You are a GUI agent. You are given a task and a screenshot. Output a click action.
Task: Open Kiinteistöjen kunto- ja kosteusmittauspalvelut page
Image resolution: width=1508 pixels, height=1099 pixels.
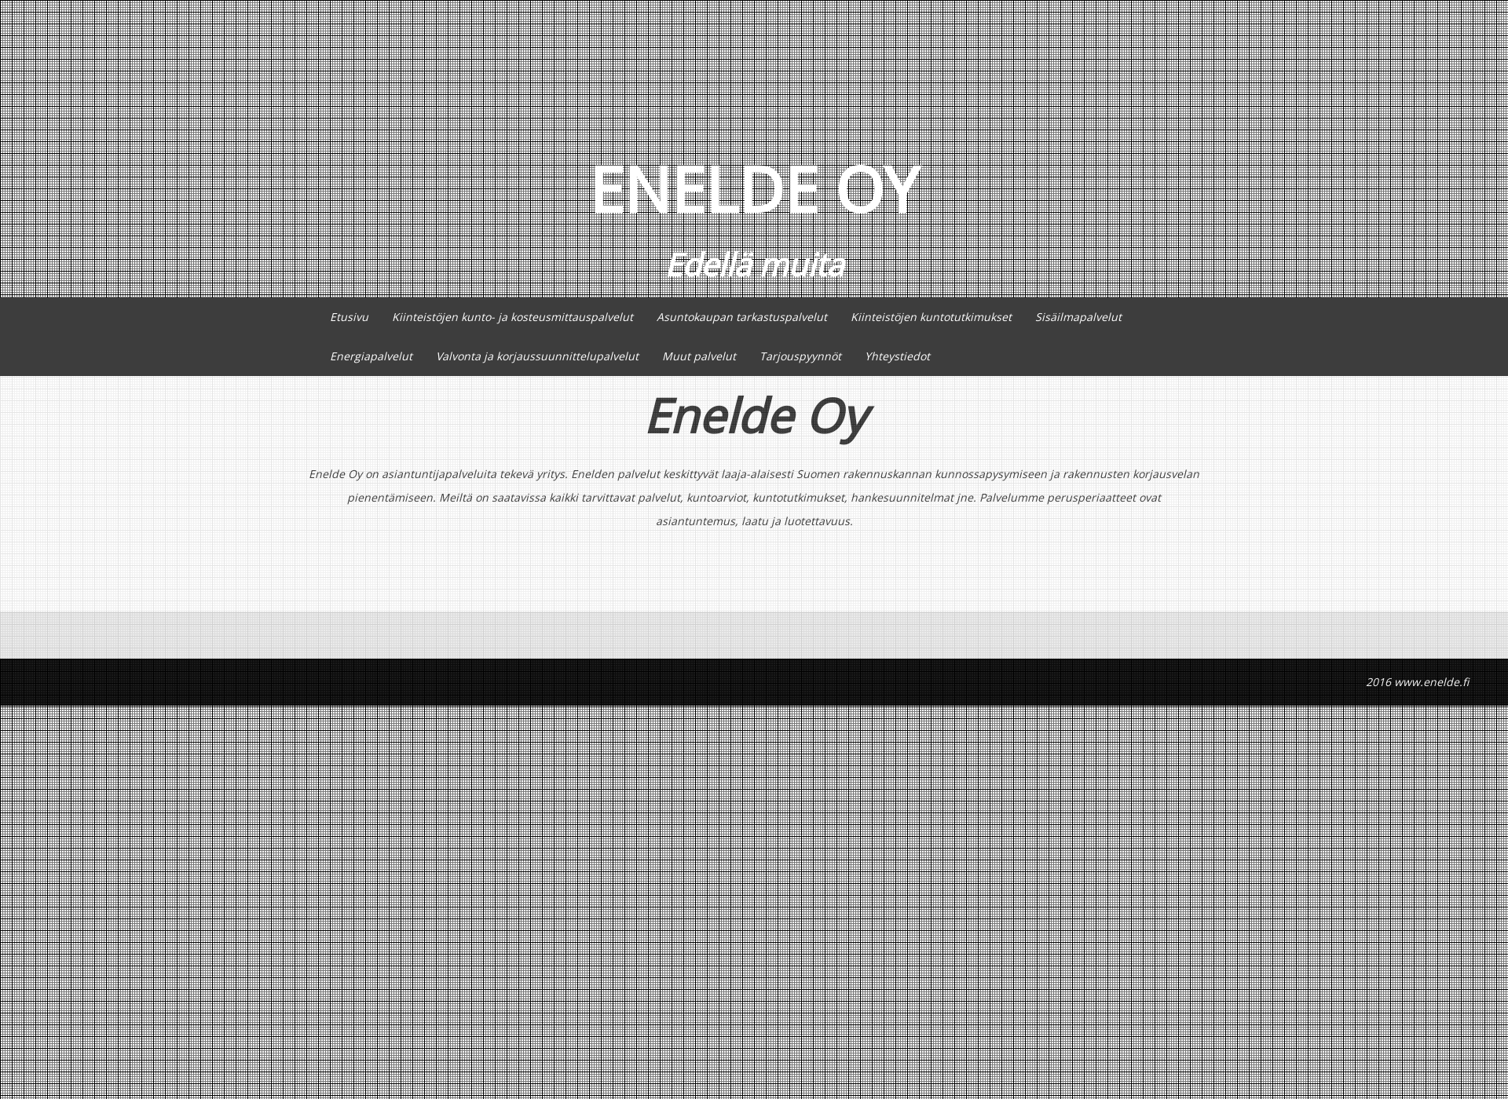click(511, 316)
